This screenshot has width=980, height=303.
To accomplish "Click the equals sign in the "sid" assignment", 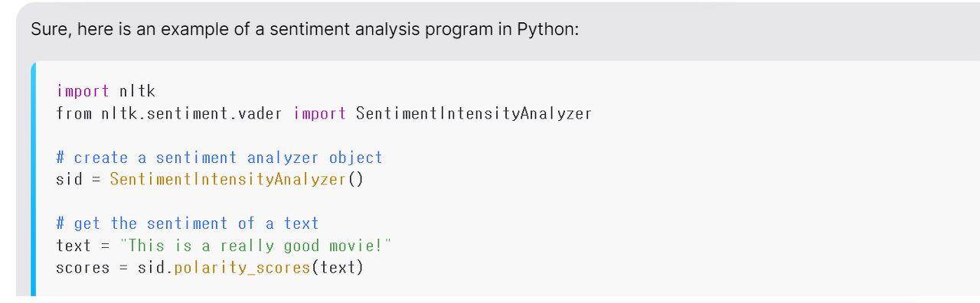I will tap(96, 180).
